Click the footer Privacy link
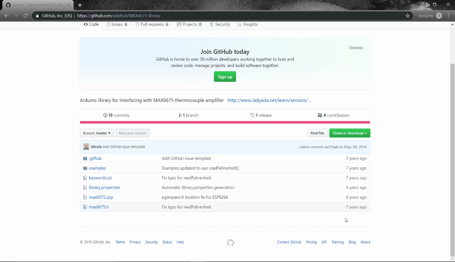 [x=135, y=242]
